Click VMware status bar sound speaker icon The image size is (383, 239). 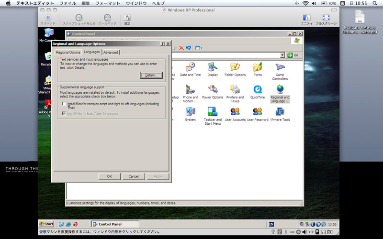(x=304, y=232)
